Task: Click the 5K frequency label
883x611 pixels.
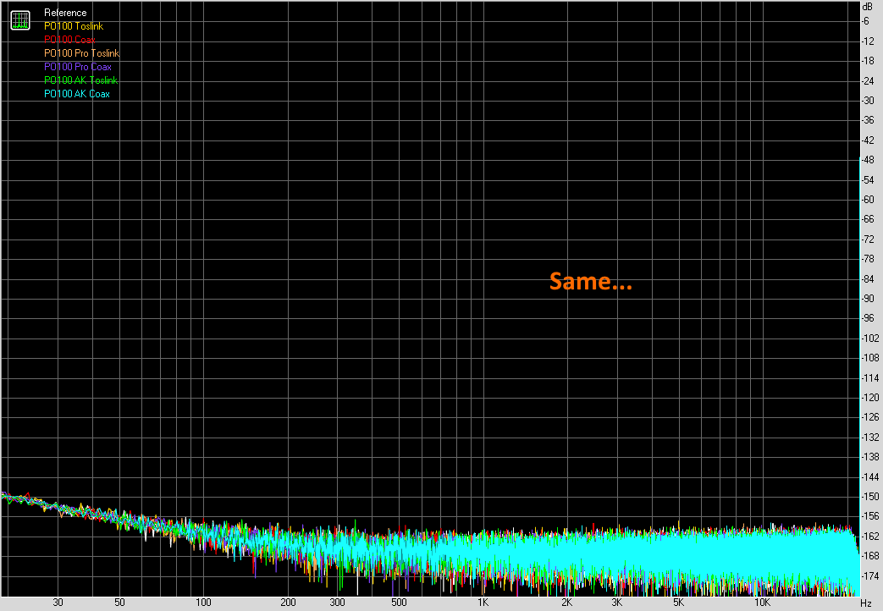Action: [679, 603]
